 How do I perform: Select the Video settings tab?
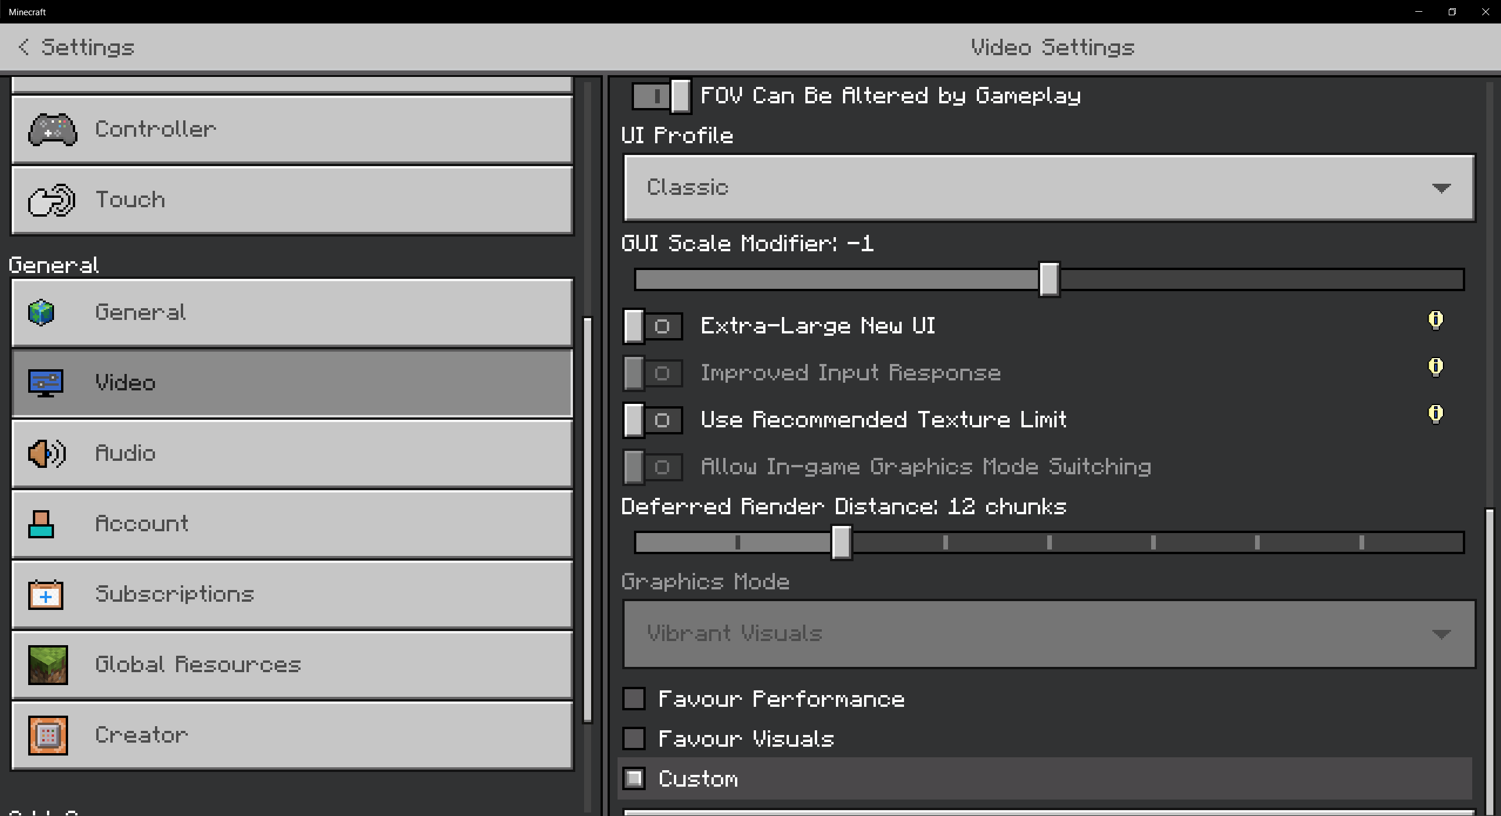click(x=292, y=383)
